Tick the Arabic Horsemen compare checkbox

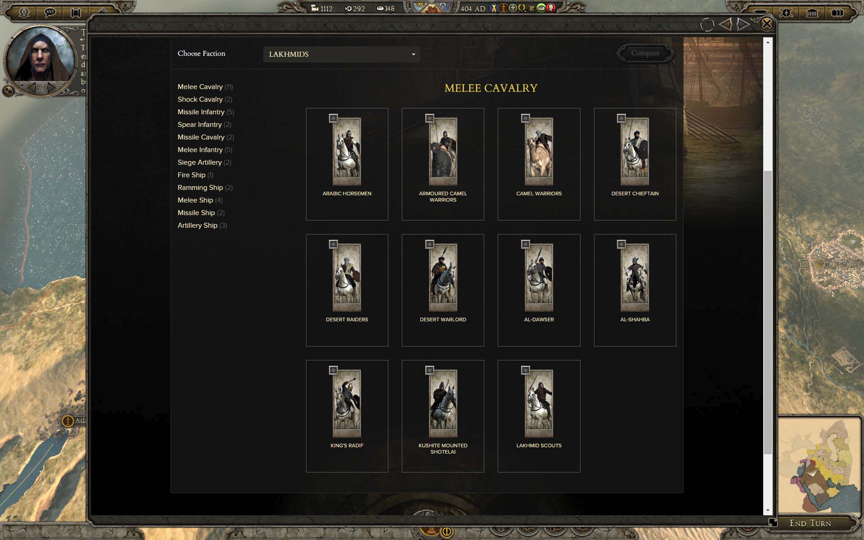click(x=333, y=118)
